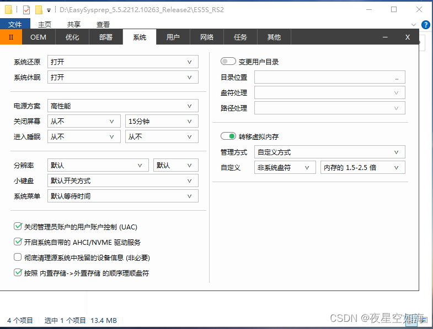Open the 查看 ribbon tab
This screenshot has height=329, width=433.
coord(103,25)
